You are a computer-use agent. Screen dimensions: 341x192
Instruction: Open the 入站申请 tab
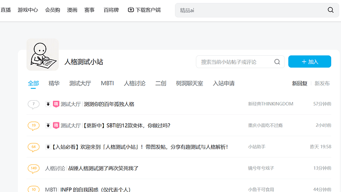coord(223,83)
